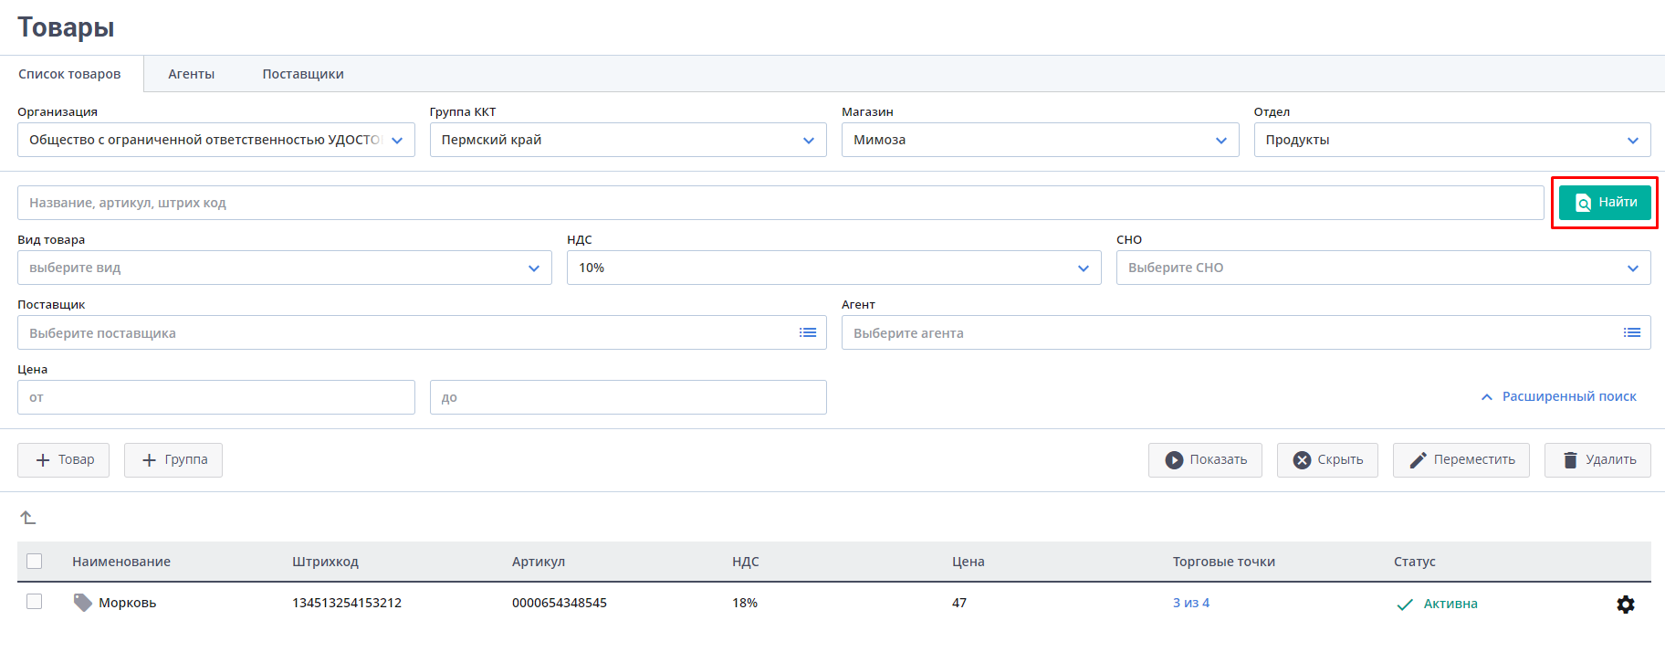Click the Морковь product name

coord(128,603)
